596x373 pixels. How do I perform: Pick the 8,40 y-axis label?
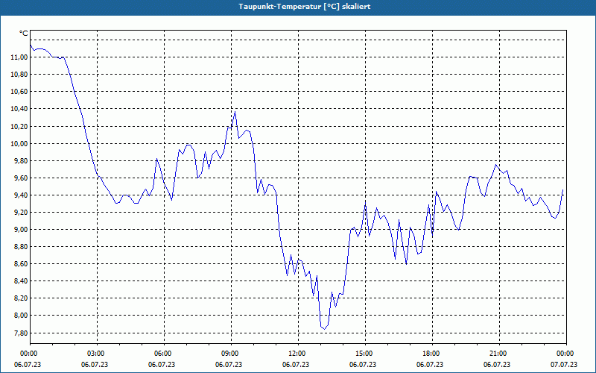pyautogui.click(x=20, y=281)
